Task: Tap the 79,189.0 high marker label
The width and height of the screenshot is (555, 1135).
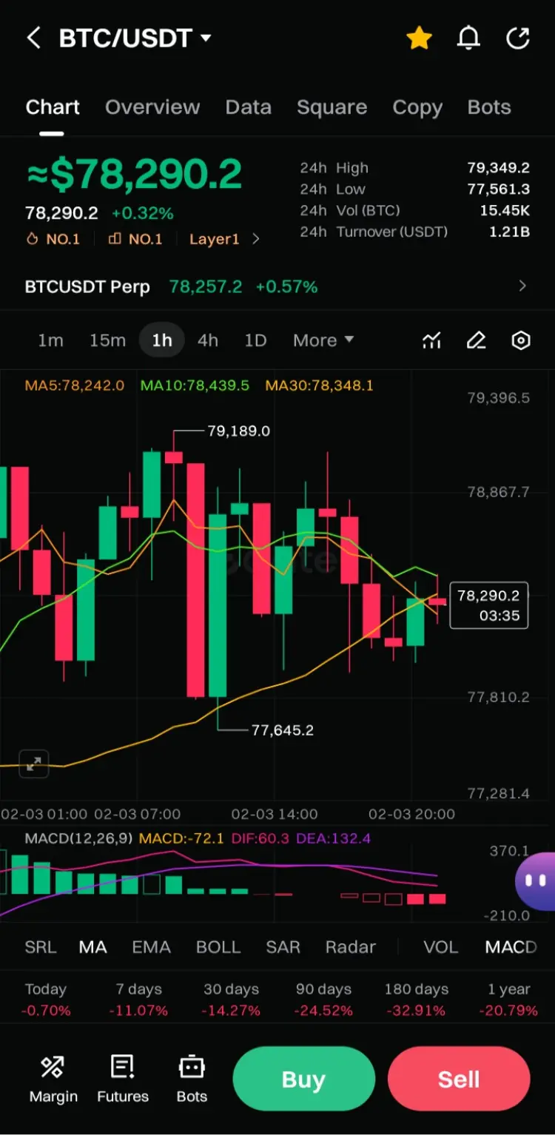Action: coord(238,431)
